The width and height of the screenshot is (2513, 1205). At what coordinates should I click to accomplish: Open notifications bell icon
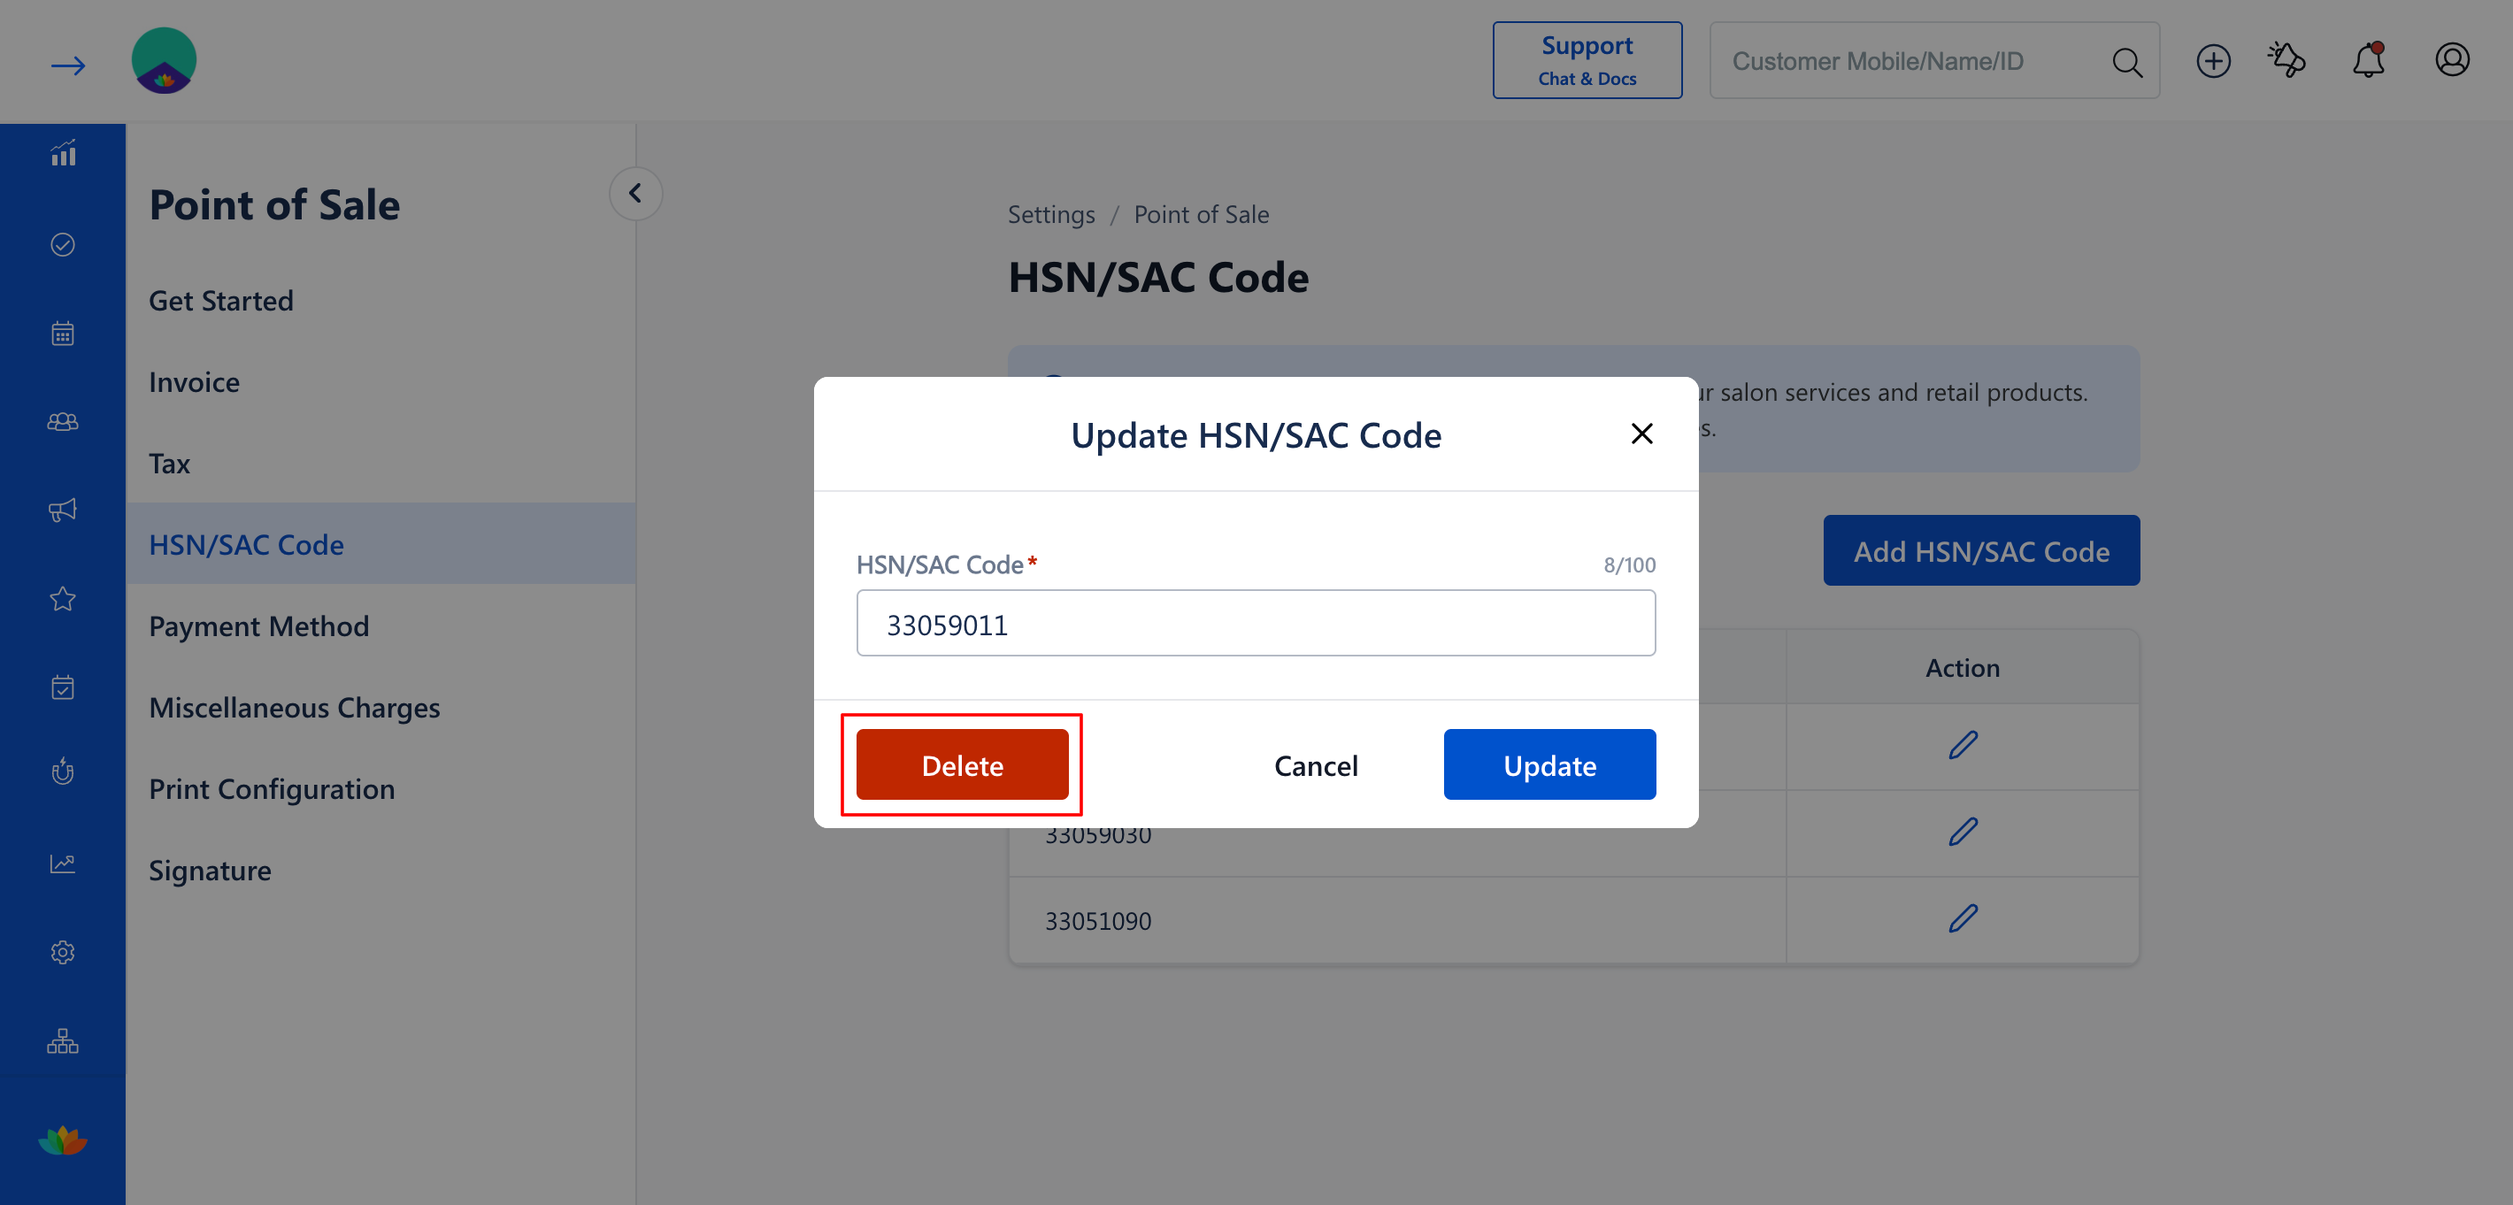2369,60
